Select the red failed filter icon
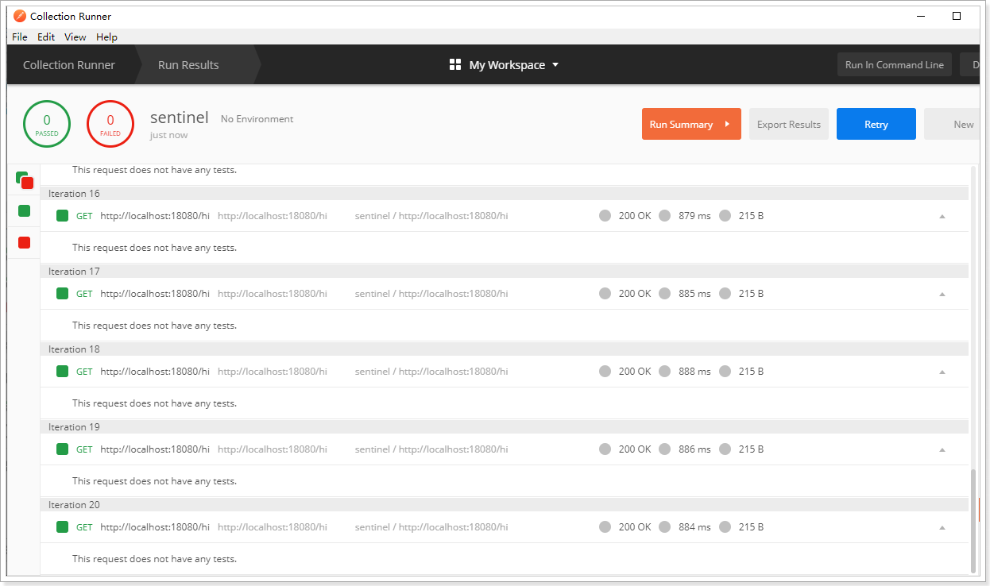990x586 pixels. coord(24,243)
